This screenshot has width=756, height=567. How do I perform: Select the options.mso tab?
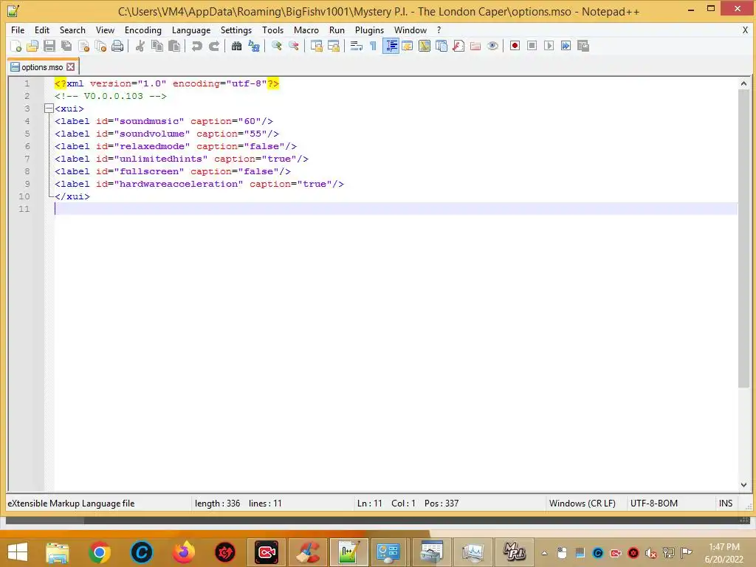coord(42,67)
